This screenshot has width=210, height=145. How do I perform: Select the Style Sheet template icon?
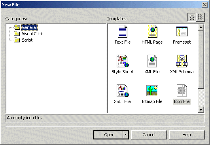pyautogui.click(x=123, y=61)
